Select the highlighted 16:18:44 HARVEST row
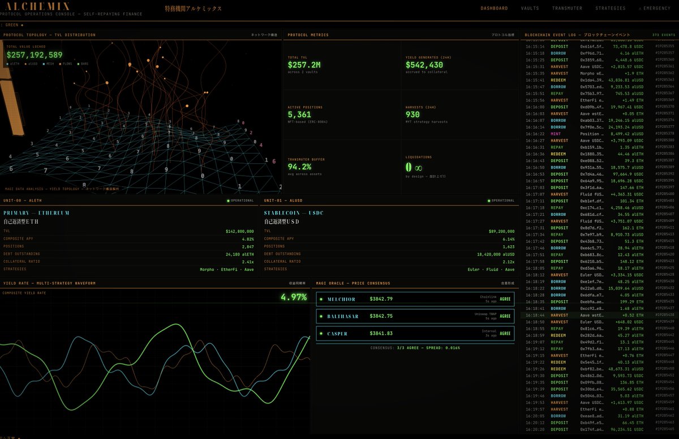The width and height of the screenshot is (679, 439). click(599, 315)
